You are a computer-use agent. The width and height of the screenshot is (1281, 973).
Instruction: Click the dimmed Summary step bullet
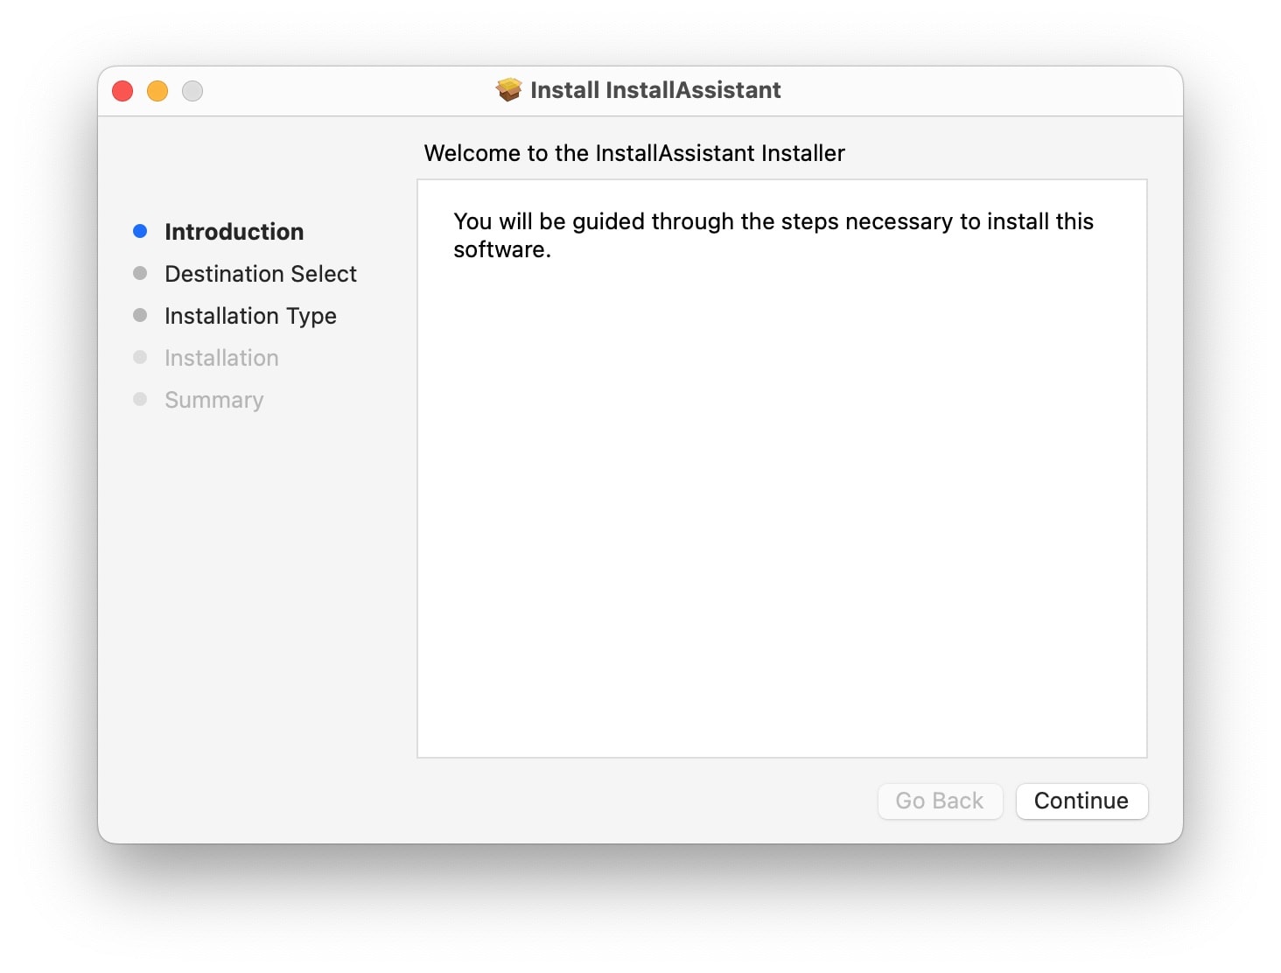click(x=140, y=399)
